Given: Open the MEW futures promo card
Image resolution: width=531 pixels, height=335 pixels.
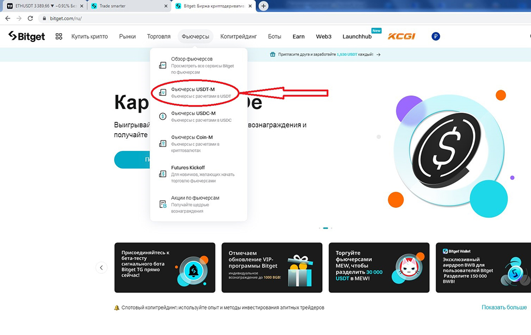Looking at the screenshot, I should tap(379, 268).
